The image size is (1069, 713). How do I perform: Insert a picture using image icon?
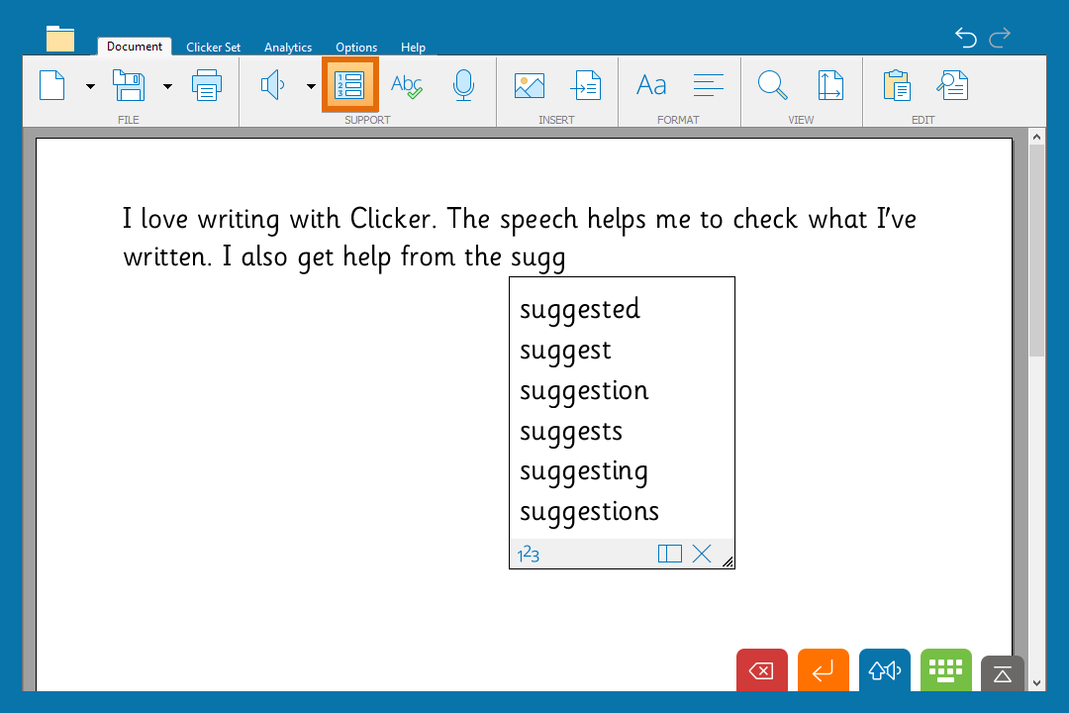[x=530, y=85]
